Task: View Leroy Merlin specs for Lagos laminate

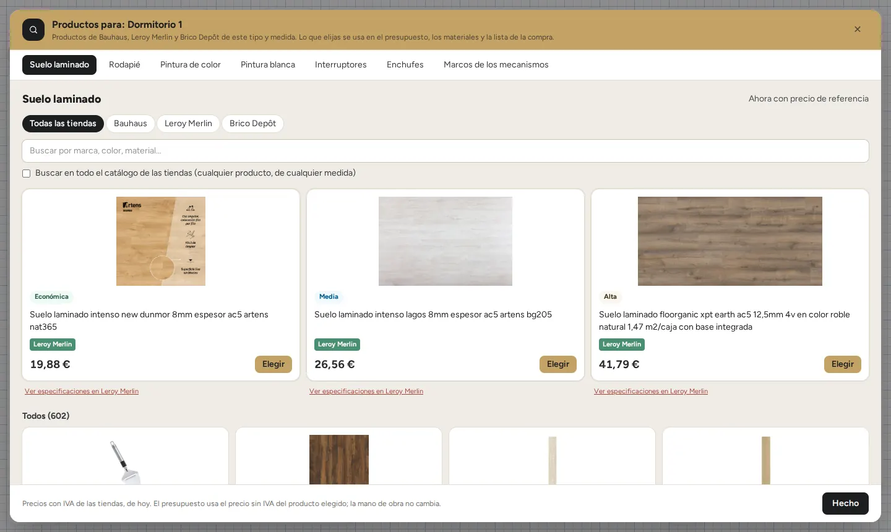Action: pyautogui.click(x=366, y=392)
